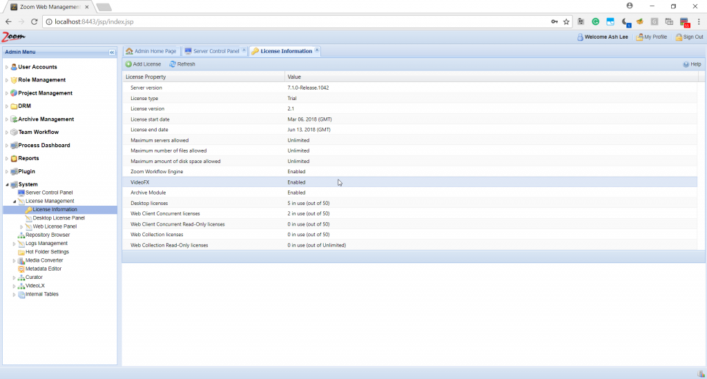
Task: Collapse the License Management node arrow
Action: (x=14, y=202)
